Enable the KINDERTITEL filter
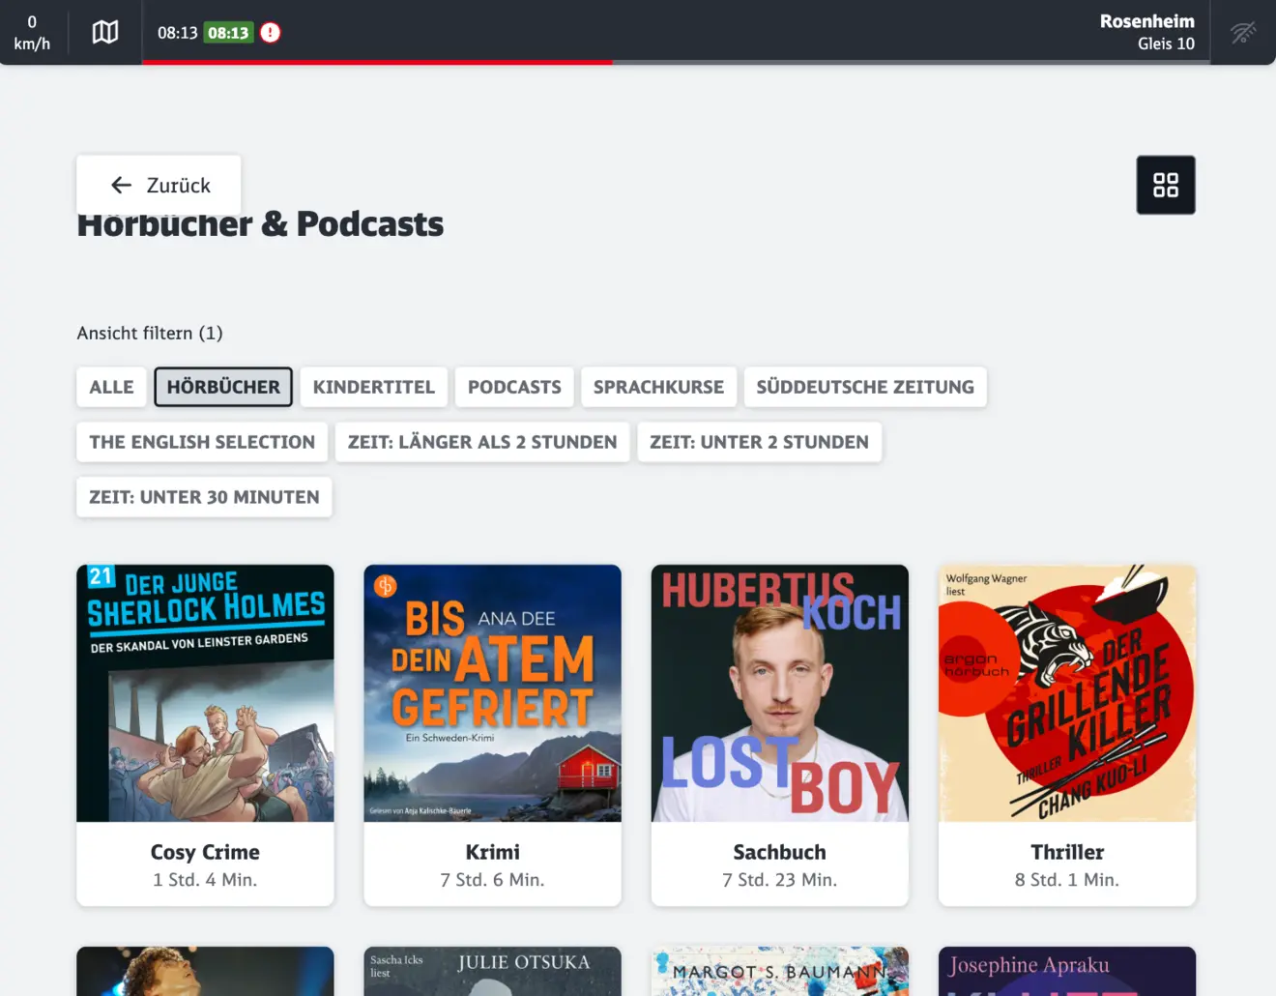Image resolution: width=1276 pixels, height=996 pixels. (x=373, y=387)
